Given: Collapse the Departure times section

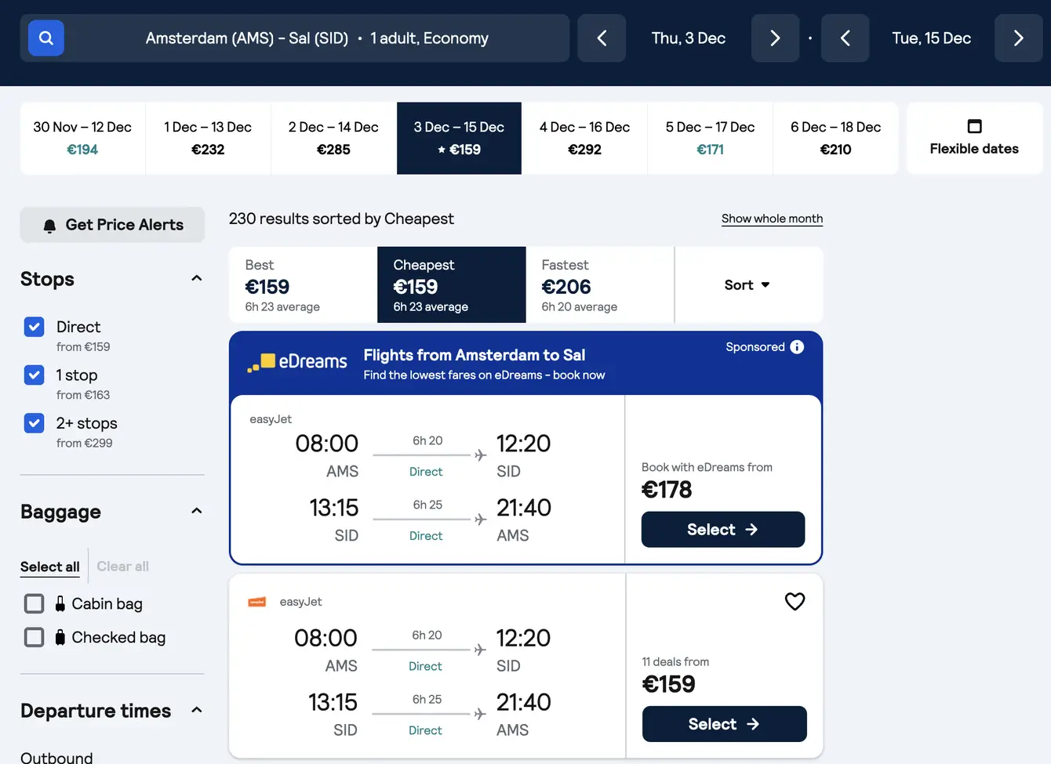Looking at the screenshot, I should [196, 710].
